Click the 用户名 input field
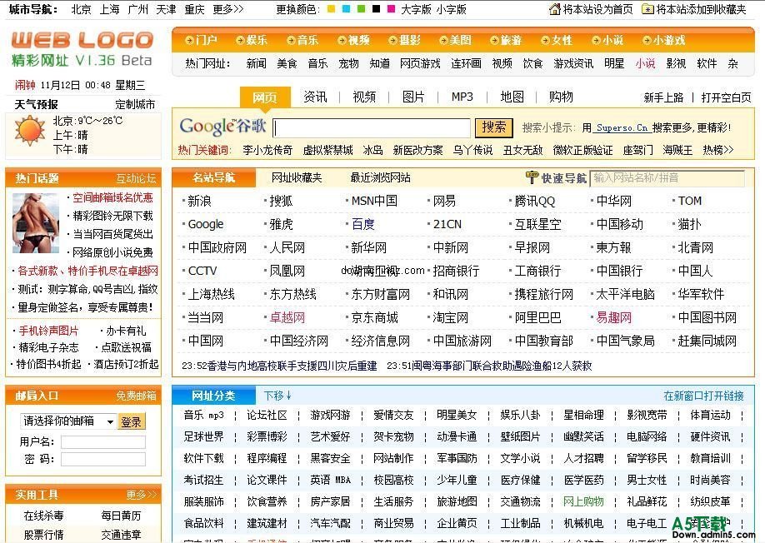Screen dimensions: 765x543 [103, 442]
